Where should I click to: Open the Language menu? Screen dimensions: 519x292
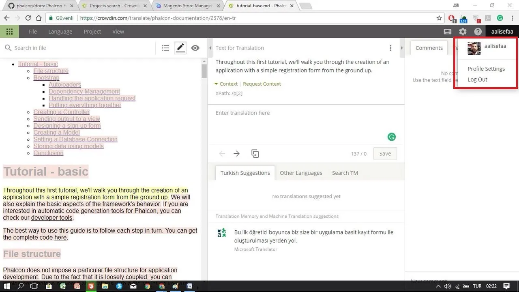tap(60, 32)
